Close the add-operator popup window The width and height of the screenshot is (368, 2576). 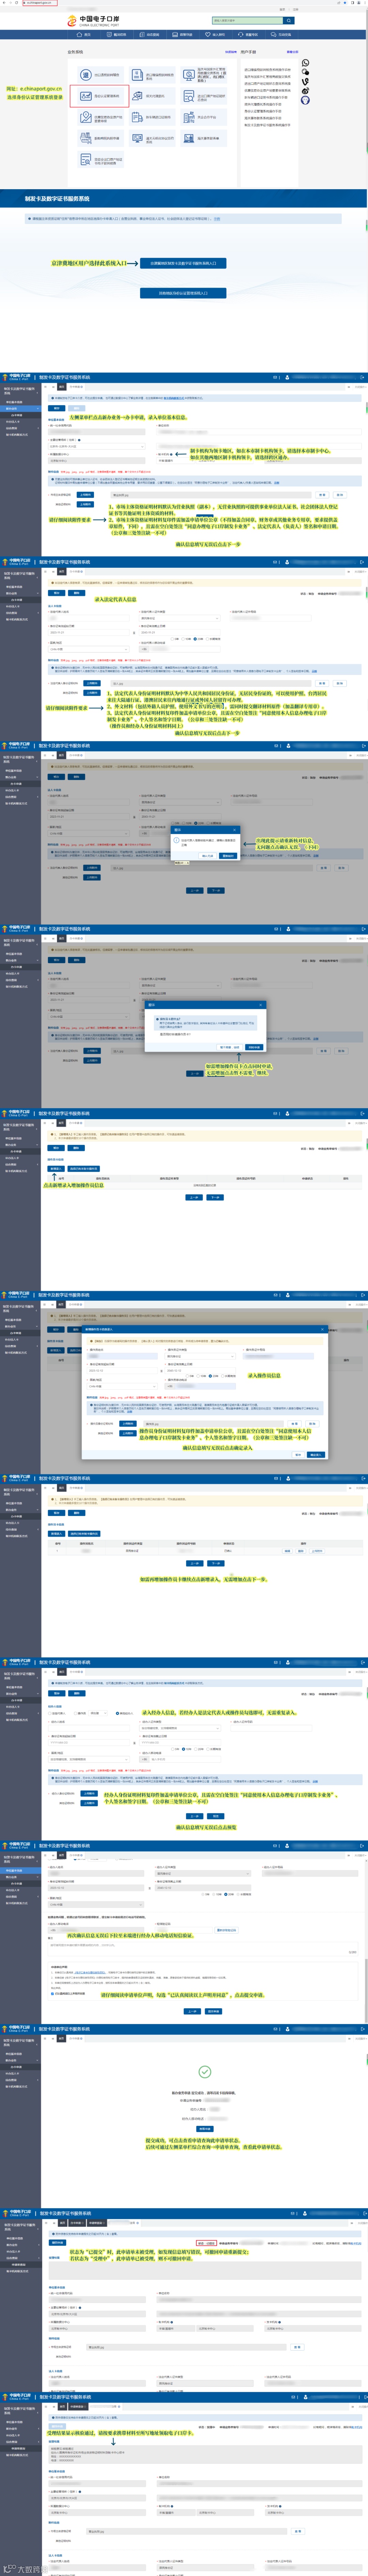[322, 1329]
